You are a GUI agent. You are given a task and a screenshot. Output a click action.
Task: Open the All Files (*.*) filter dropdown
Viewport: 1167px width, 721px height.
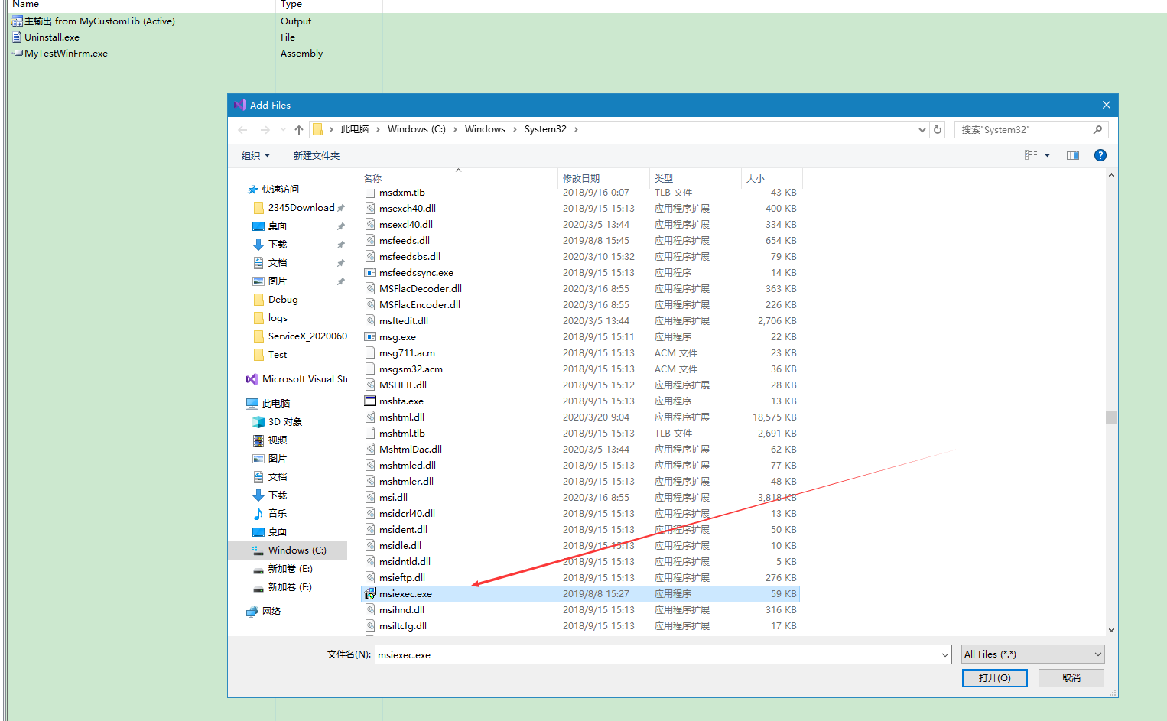pos(1032,654)
